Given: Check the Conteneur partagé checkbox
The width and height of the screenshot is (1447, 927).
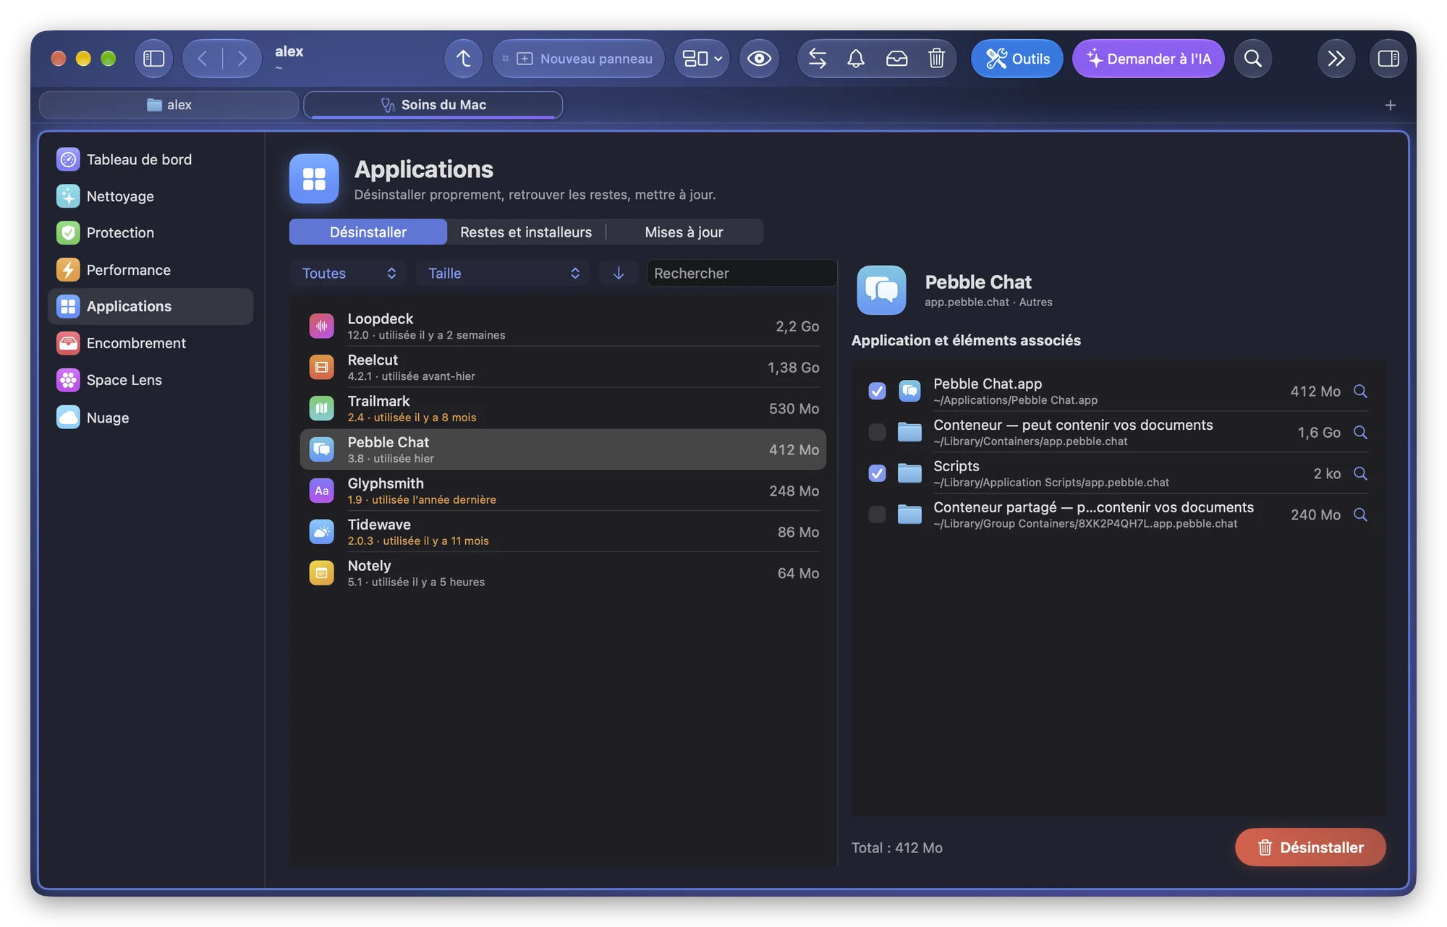Looking at the screenshot, I should pyautogui.click(x=877, y=515).
